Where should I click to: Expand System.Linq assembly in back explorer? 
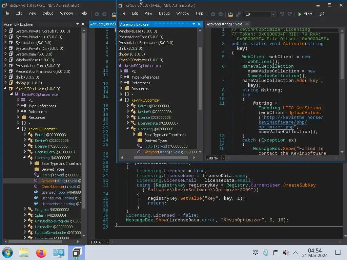pos(5,42)
